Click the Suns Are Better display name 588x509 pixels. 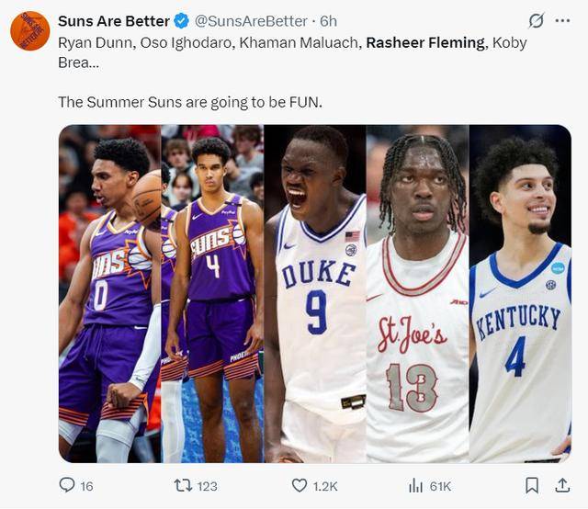pos(113,21)
